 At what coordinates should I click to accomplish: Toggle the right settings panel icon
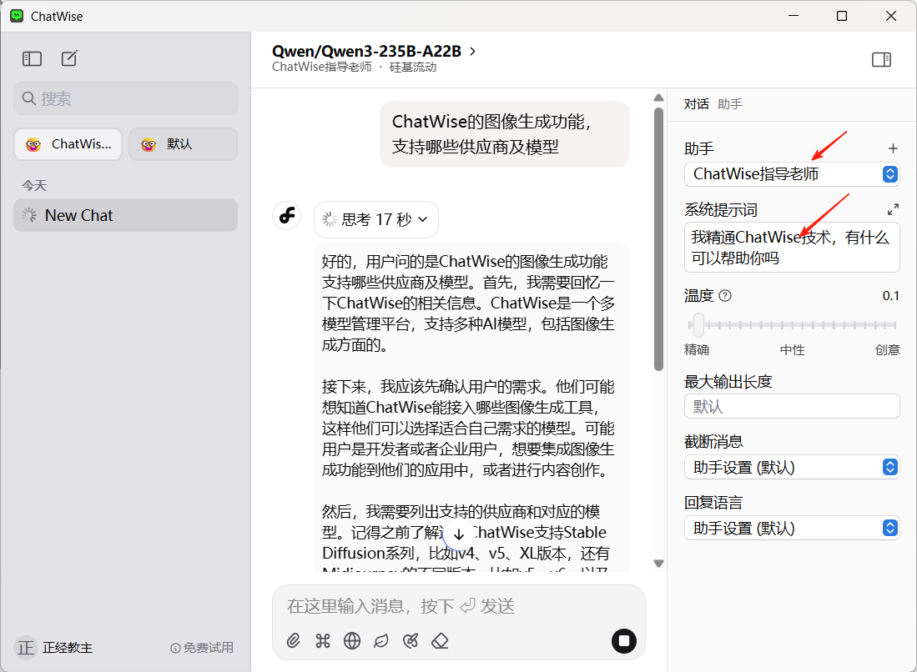coord(881,59)
